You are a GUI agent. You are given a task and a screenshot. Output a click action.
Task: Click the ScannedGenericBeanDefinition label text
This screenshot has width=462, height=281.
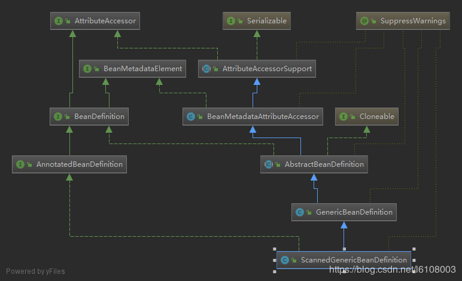click(x=354, y=260)
